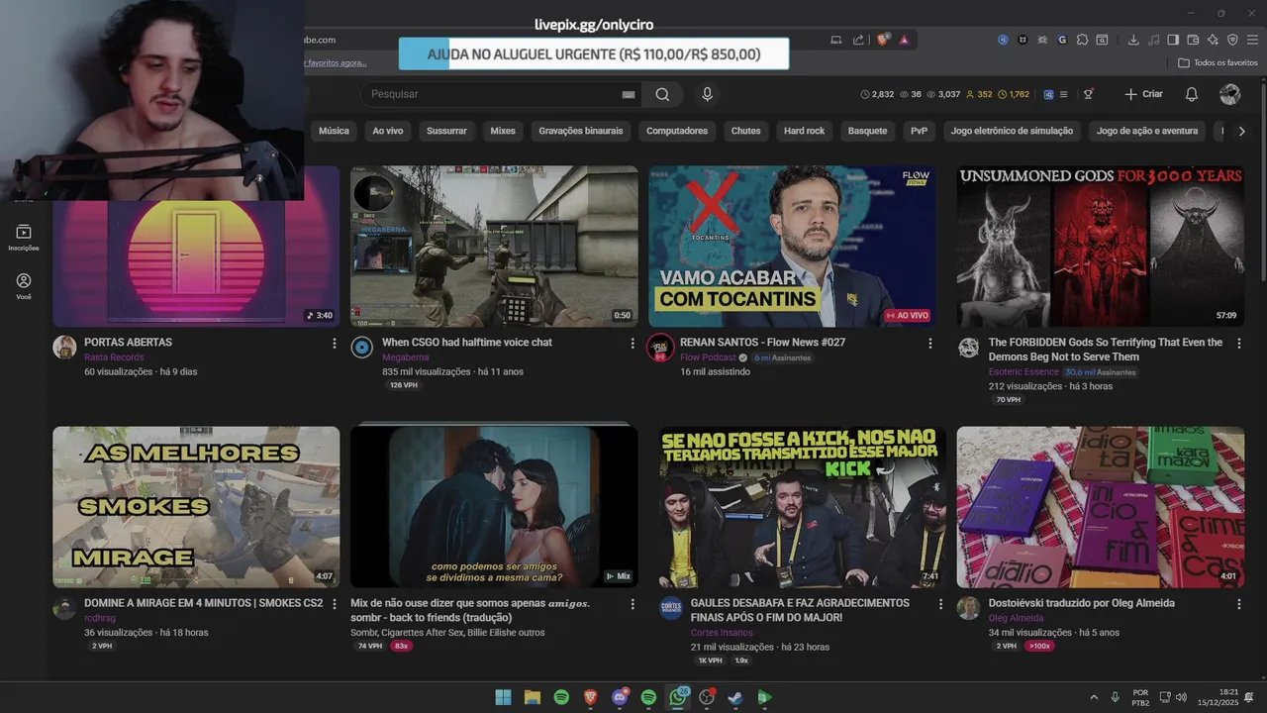Open Steam from the taskbar
This screenshot has height=713, width=1267.
734,697
